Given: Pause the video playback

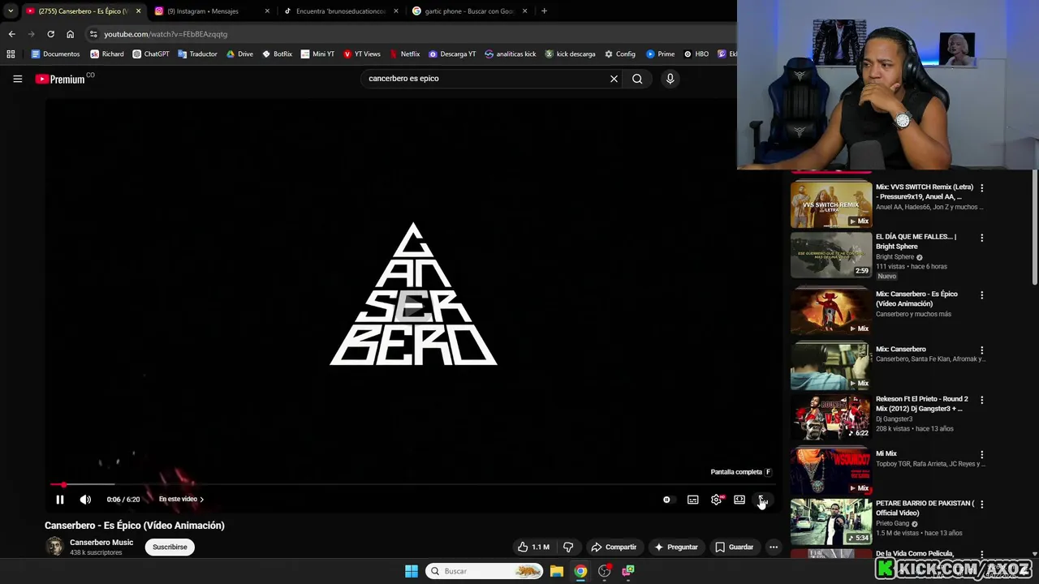Looking at the screenshot, I should click(59, 500).
